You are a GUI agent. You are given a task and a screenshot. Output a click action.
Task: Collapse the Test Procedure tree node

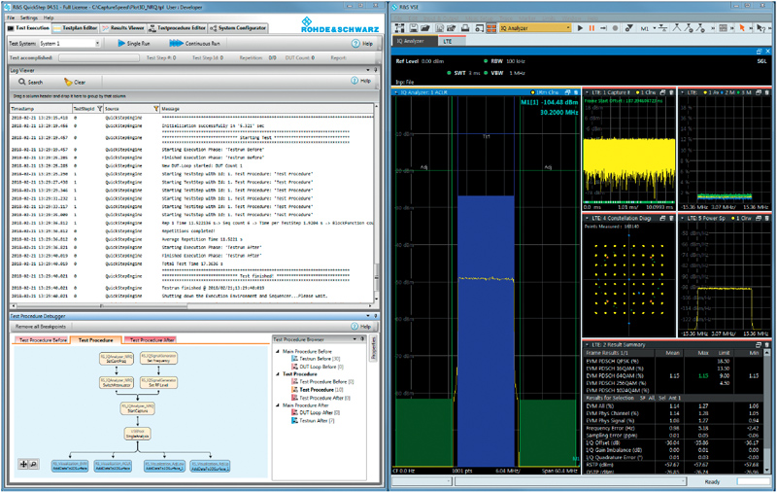(278, 374)
